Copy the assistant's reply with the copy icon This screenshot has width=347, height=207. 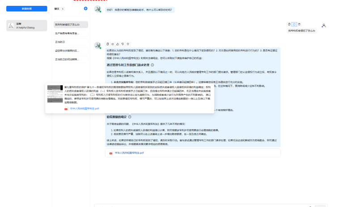pyautogui.click(x=108, y=44)
